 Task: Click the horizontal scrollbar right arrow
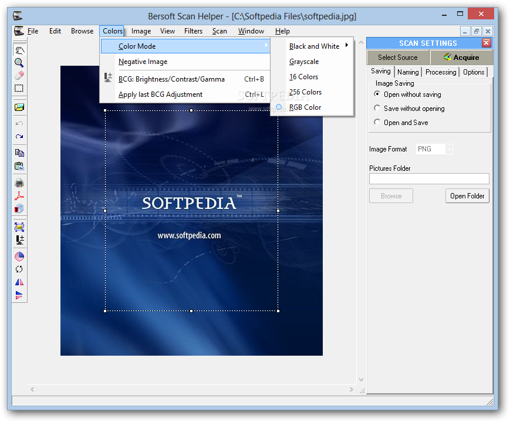(x=352, y=389)
